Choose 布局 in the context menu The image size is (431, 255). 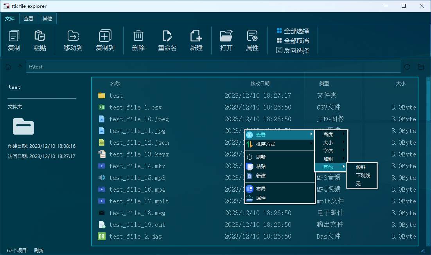(280, 189)
